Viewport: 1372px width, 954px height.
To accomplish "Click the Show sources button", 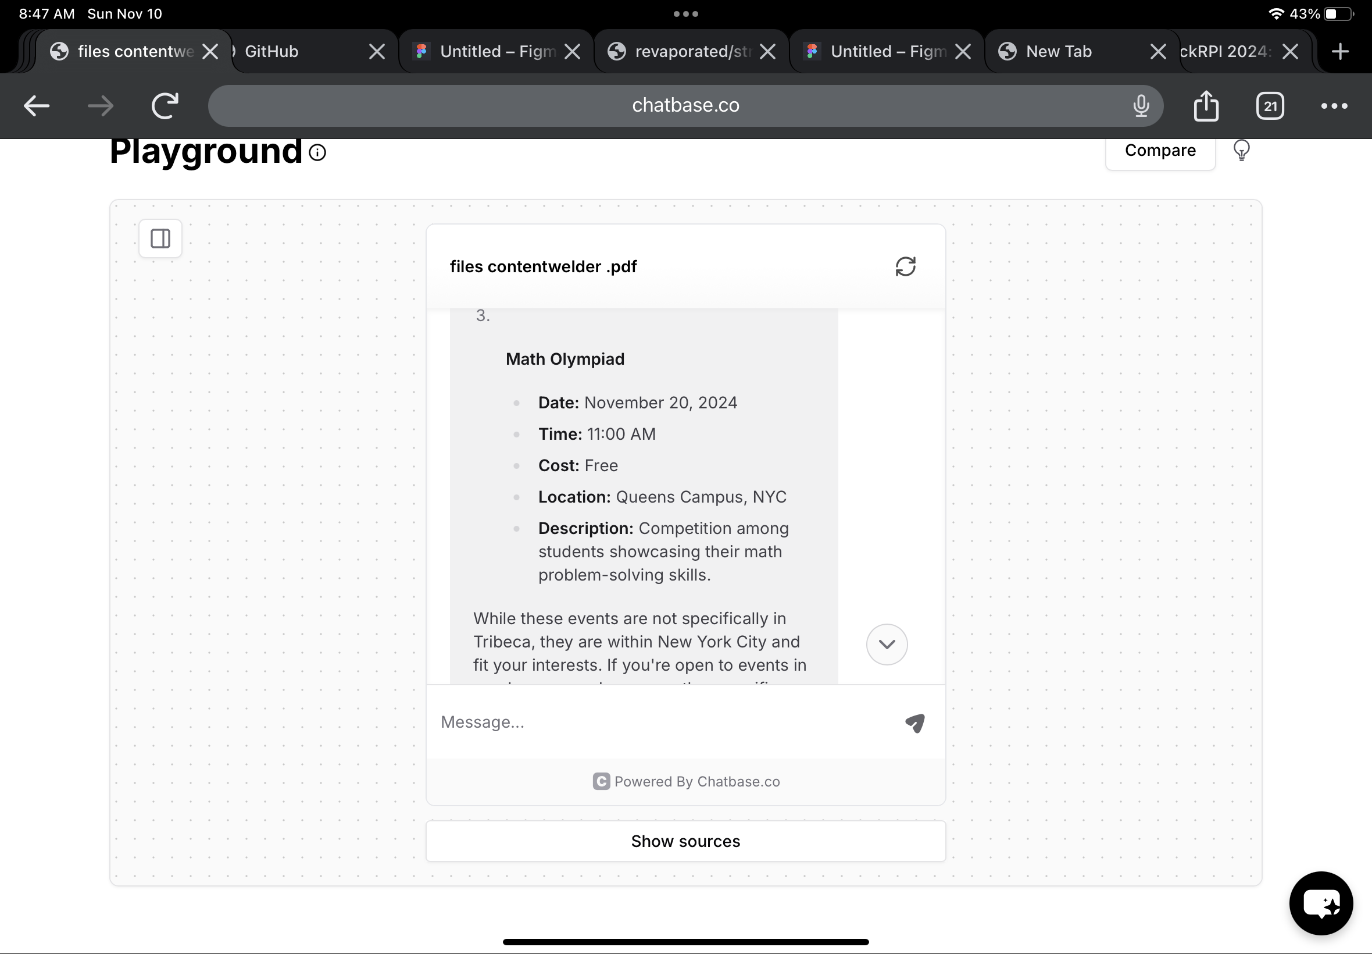I will click(685, 841).
